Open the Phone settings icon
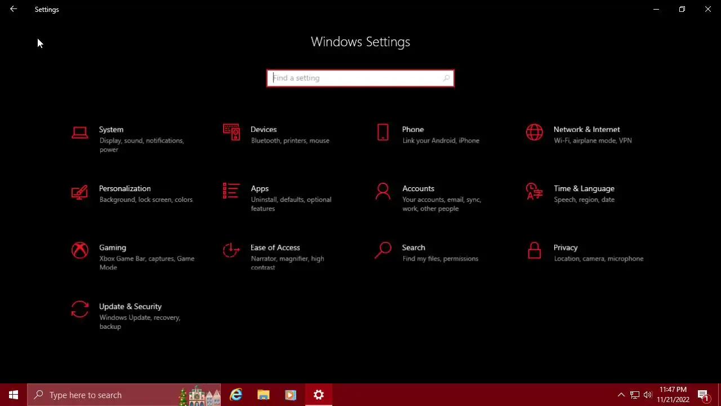 pos(383,133)
